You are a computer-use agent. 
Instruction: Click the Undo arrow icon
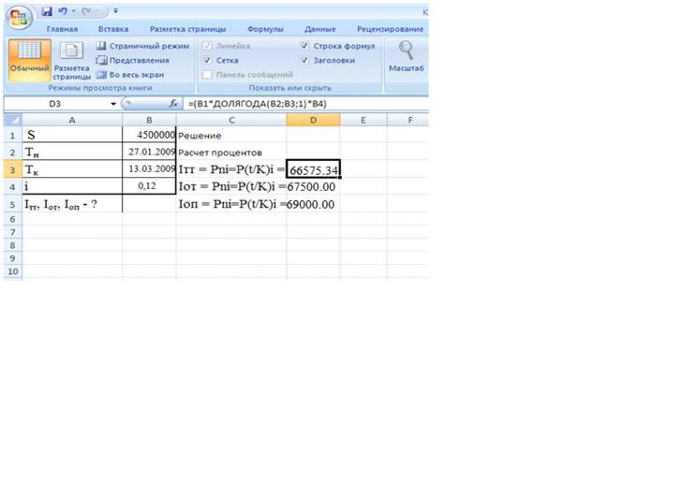63,11
